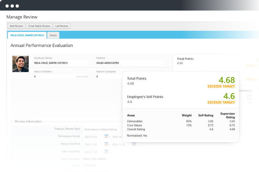Open the Notes tab

click(x=53, y=35)
